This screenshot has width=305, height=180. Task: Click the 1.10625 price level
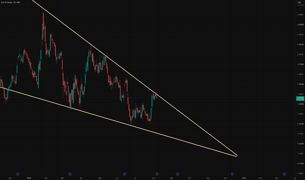300,173
